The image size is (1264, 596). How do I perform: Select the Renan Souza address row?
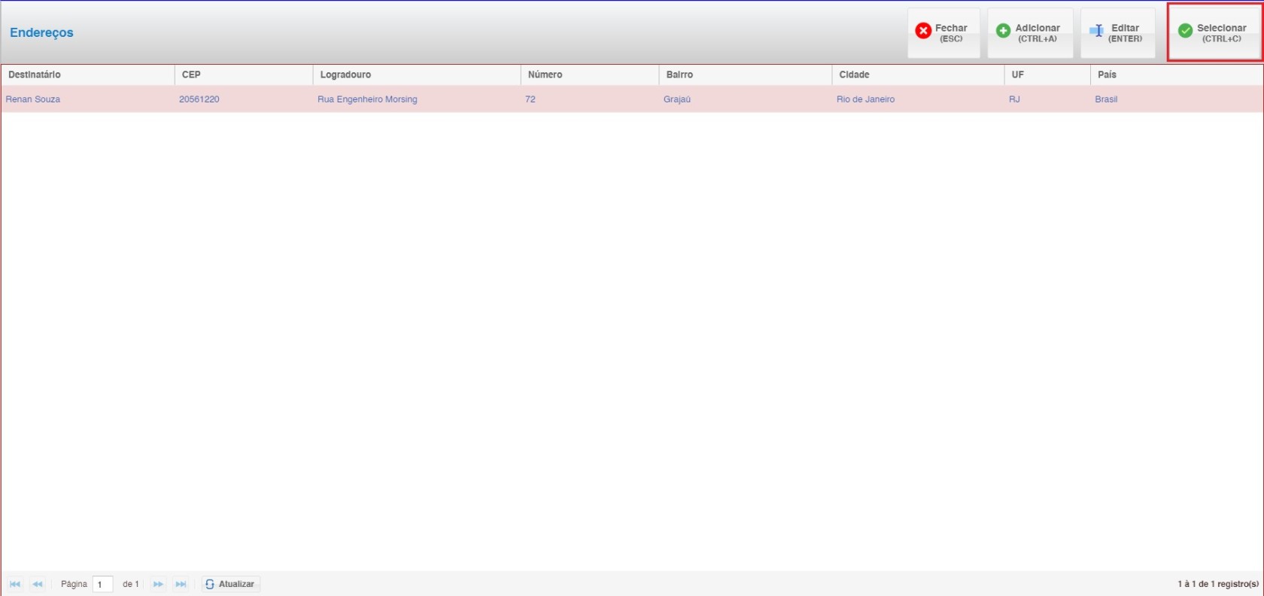(x=33, y=99)
